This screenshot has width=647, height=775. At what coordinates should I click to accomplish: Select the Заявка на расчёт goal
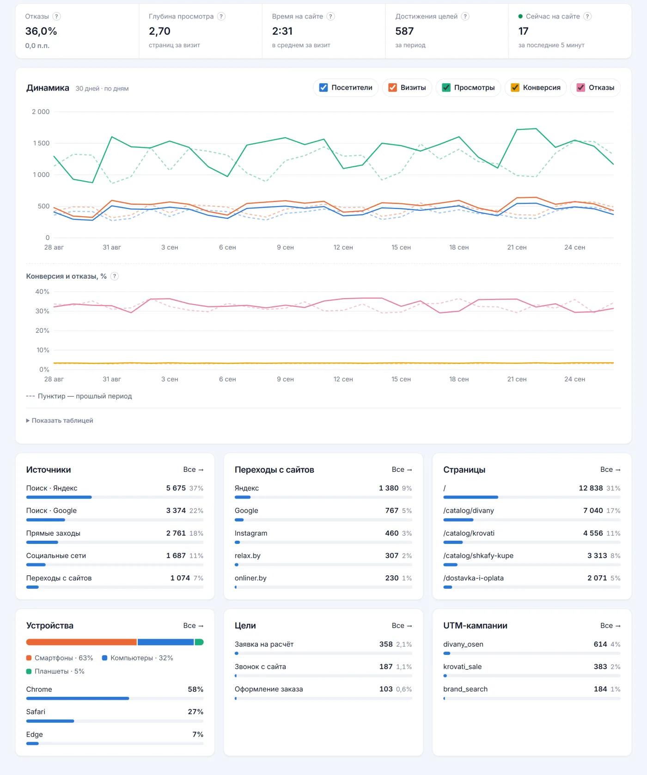pos(323,647)
